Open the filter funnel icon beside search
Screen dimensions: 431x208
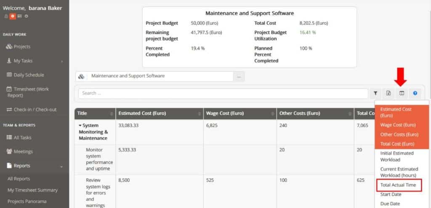(375, 93)
